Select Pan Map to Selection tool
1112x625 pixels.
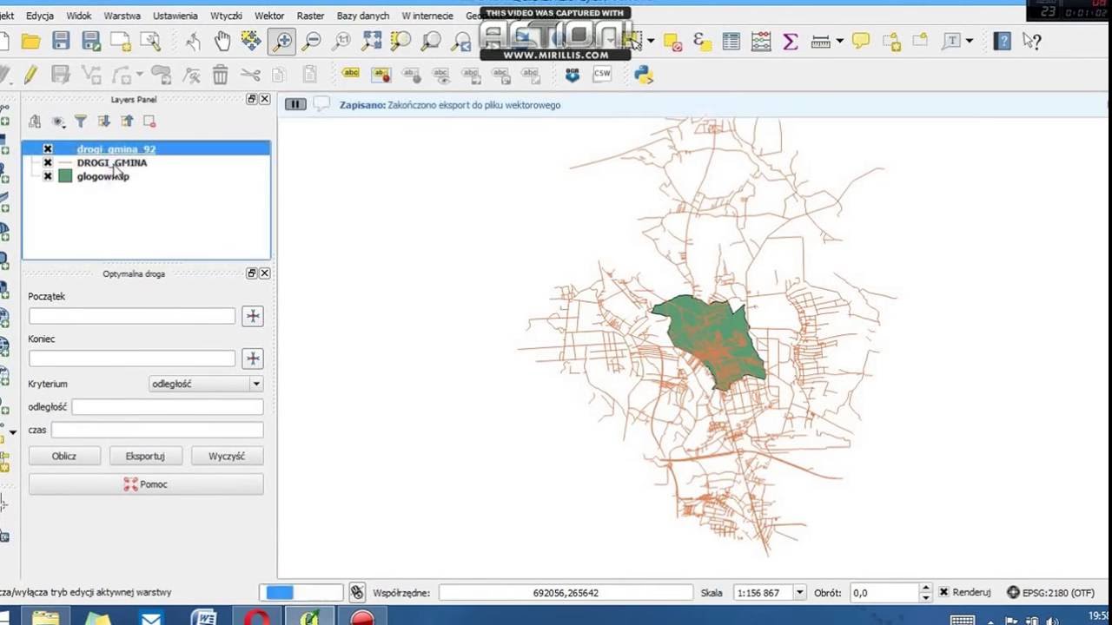(x=252, y=41)
